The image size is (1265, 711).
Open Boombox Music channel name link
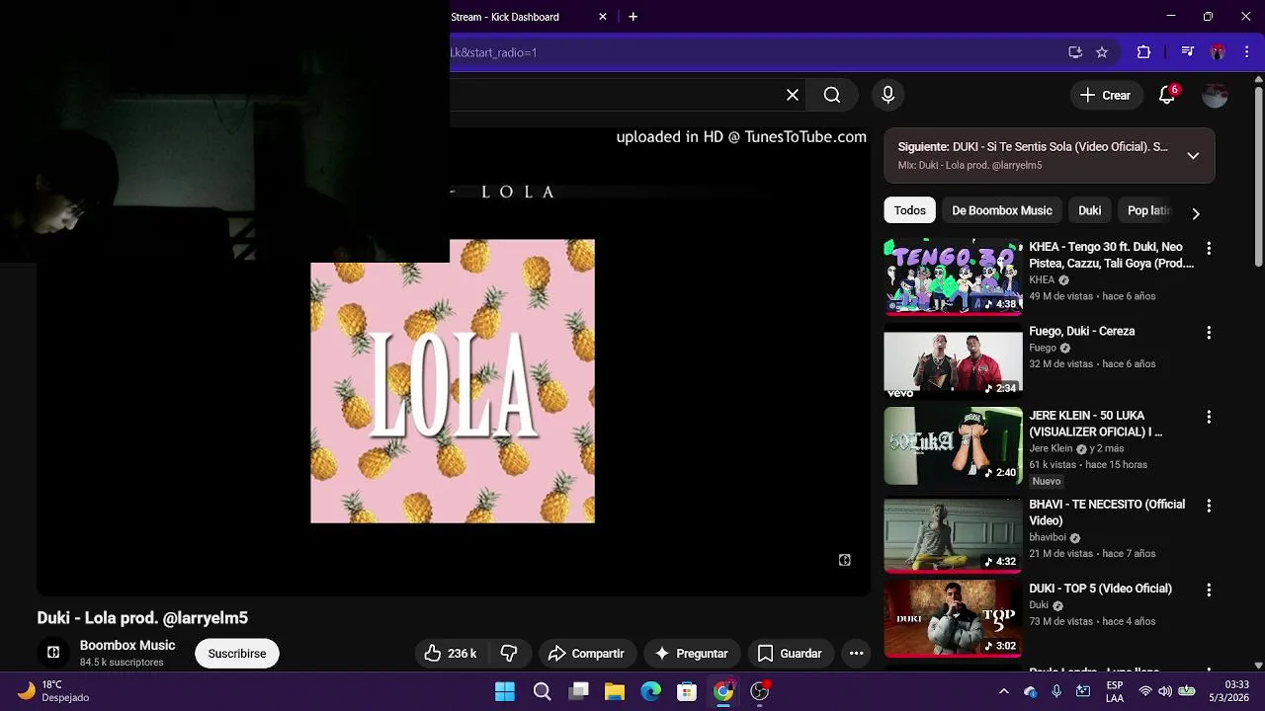(x=127, y=645)
